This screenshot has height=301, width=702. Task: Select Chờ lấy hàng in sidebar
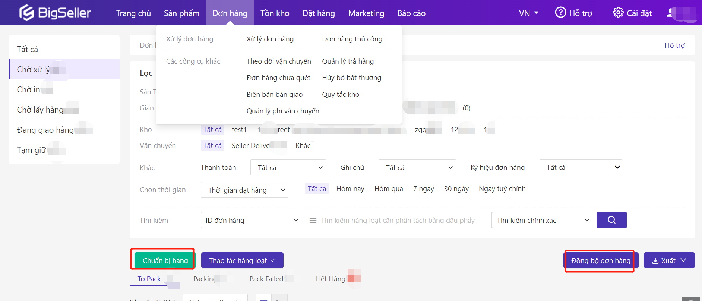pyautogui.click(x=40, y=110)
